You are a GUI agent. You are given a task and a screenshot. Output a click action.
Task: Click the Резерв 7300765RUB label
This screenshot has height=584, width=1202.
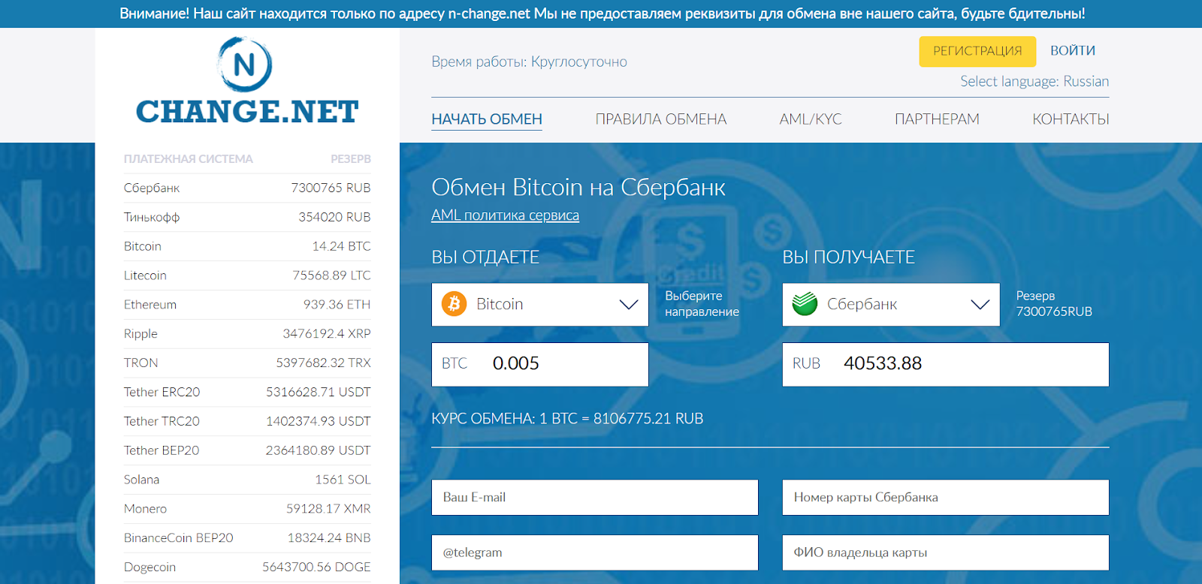1054,304
